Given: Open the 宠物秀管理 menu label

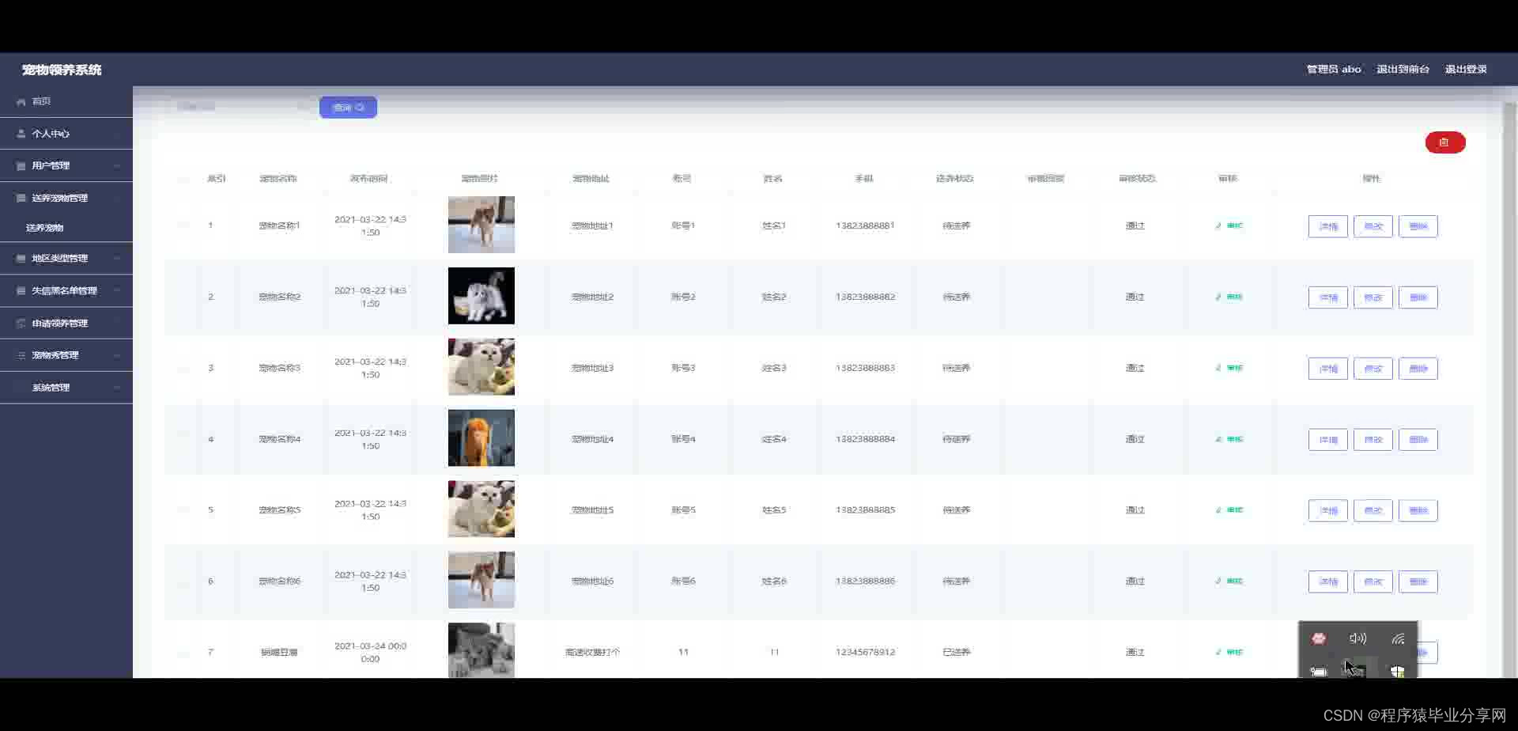Looking at the screenshot, I should point(55,356).
